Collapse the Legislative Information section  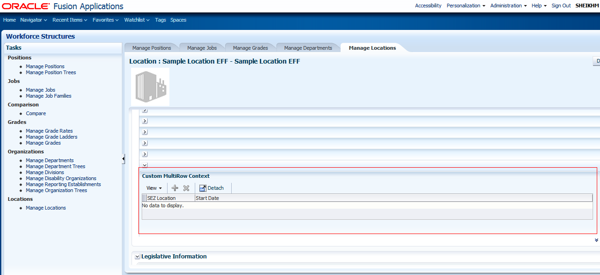coord(137,257)
